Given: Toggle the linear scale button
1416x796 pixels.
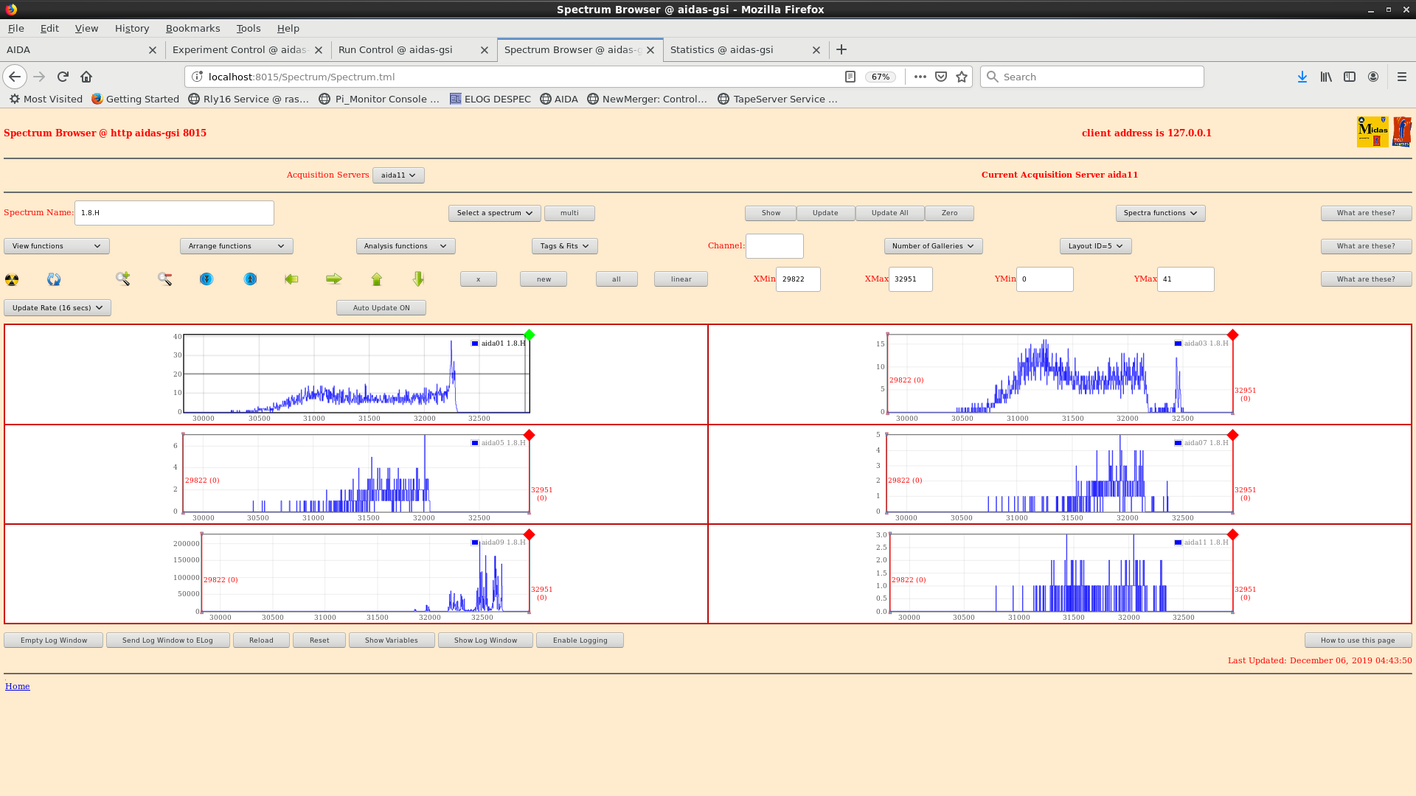Looking at the screenshot, I should [681, 279].
